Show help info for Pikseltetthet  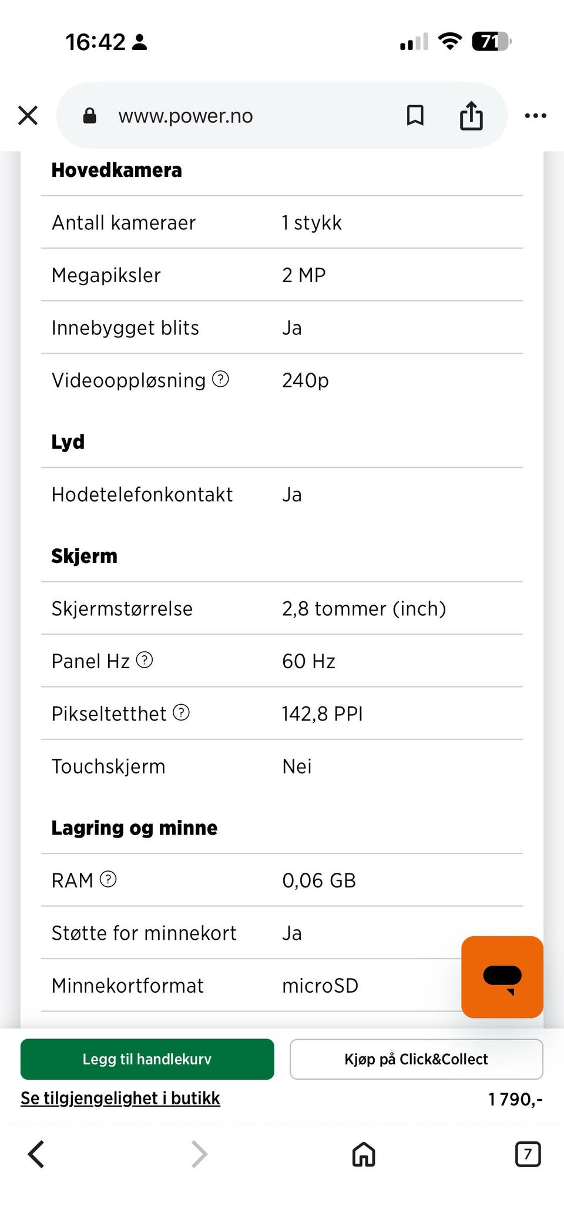coord(182,712)
